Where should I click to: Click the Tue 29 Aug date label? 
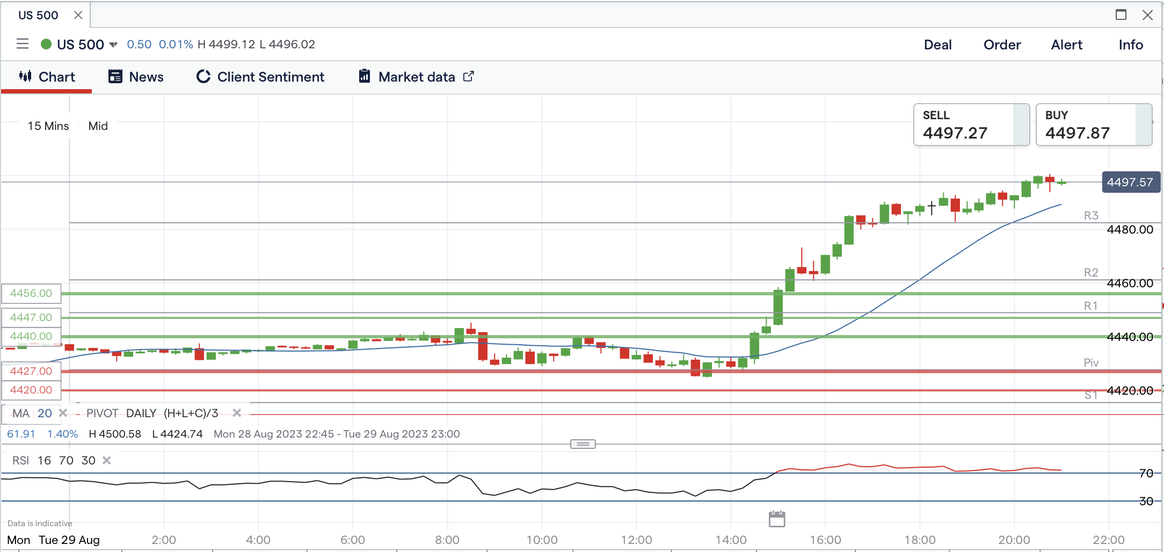(x=69, y=540)
